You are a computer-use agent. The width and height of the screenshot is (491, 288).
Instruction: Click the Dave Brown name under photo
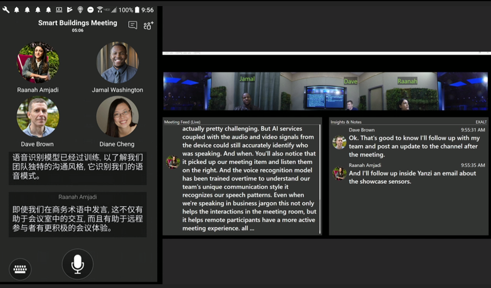37,144
